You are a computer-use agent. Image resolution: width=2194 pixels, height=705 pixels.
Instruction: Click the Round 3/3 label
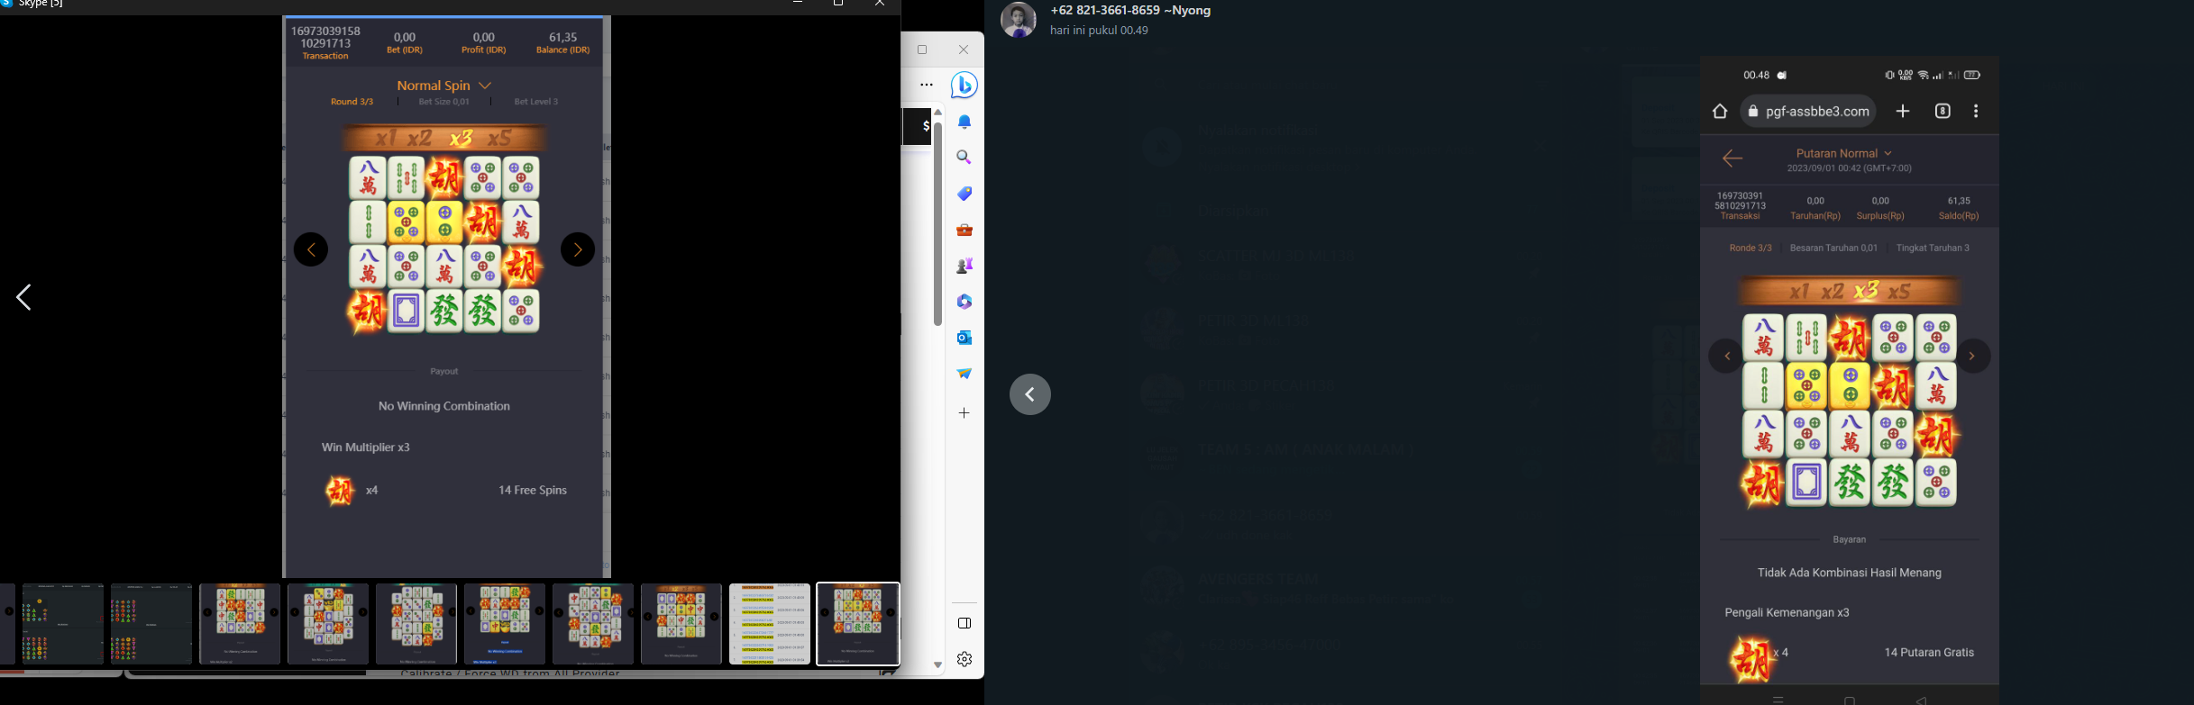[352, 102]
